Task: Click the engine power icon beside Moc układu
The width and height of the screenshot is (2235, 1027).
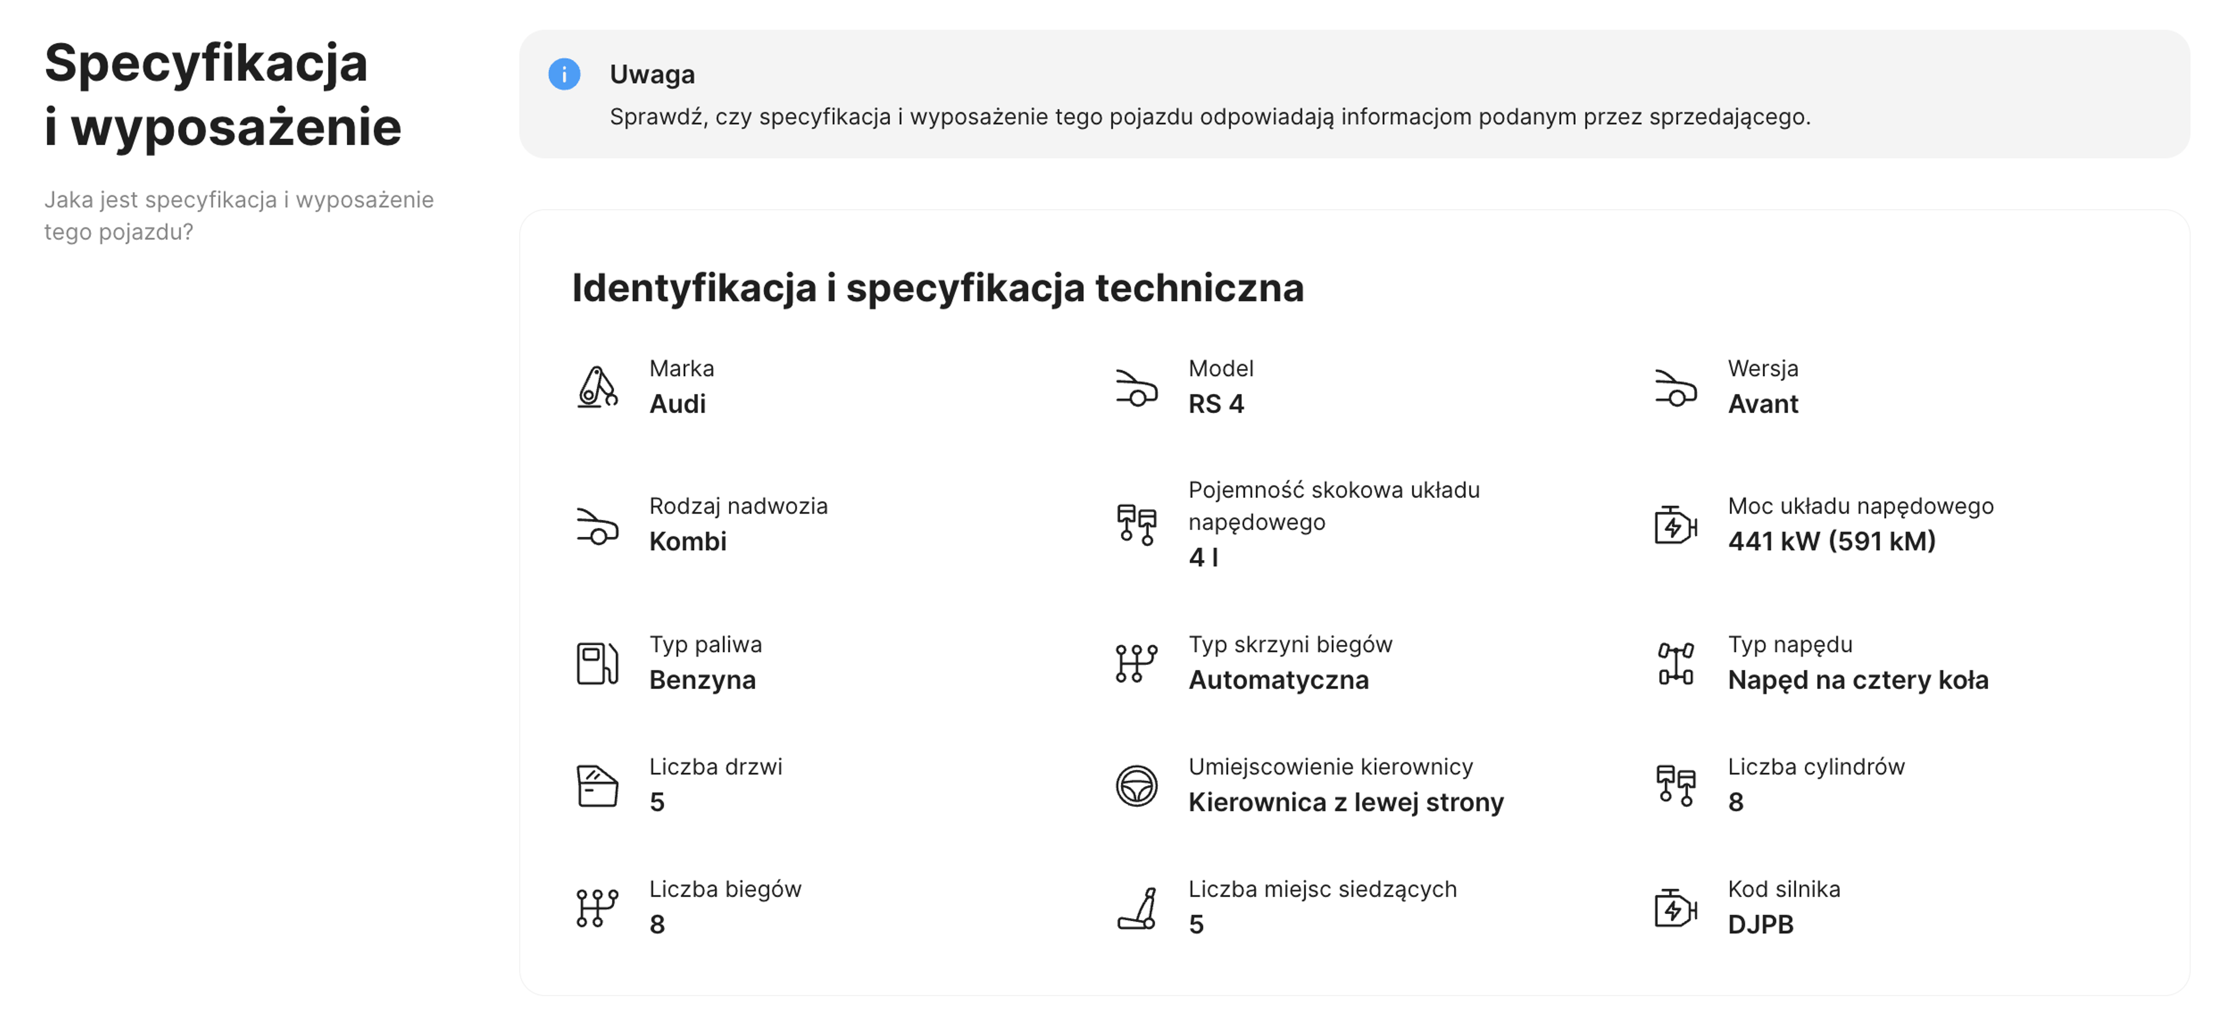Action: pyautogui.click(x=1676, y=525)
